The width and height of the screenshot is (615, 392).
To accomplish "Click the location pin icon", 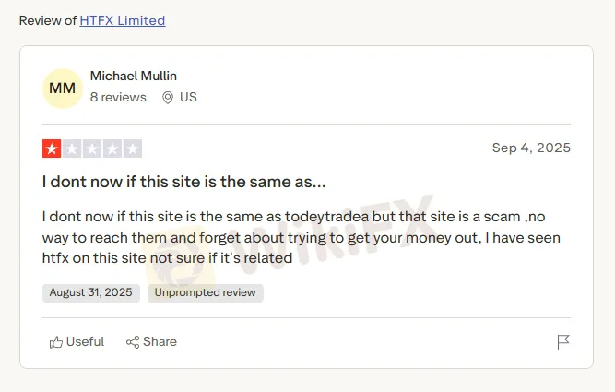I will click(168, 98).
